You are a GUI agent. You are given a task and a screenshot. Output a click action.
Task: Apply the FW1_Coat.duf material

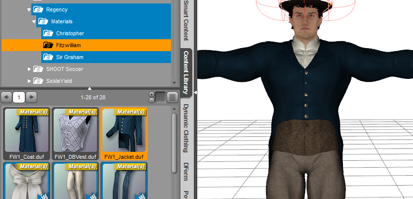click(27, 134)
